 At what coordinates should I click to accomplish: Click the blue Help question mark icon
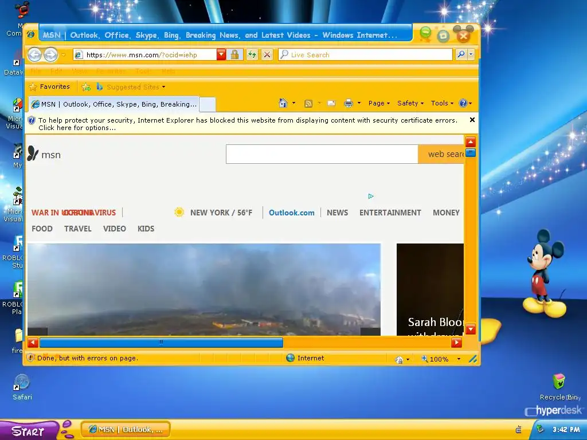tap(463, 103)
